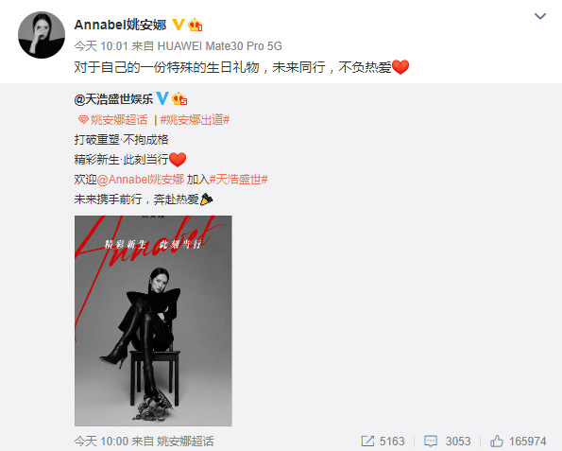
Task: Click the super topic diamond icon
Action: coord(83,119)
